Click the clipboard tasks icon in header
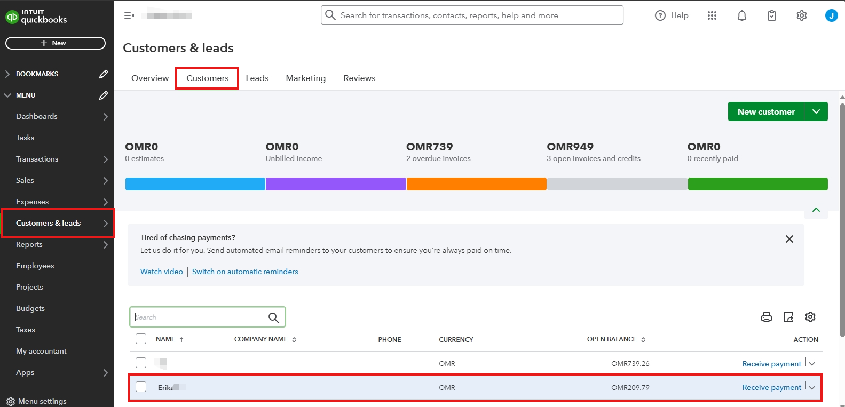The width and height of the screenshot is (845, 407). [x=771, y=16]
